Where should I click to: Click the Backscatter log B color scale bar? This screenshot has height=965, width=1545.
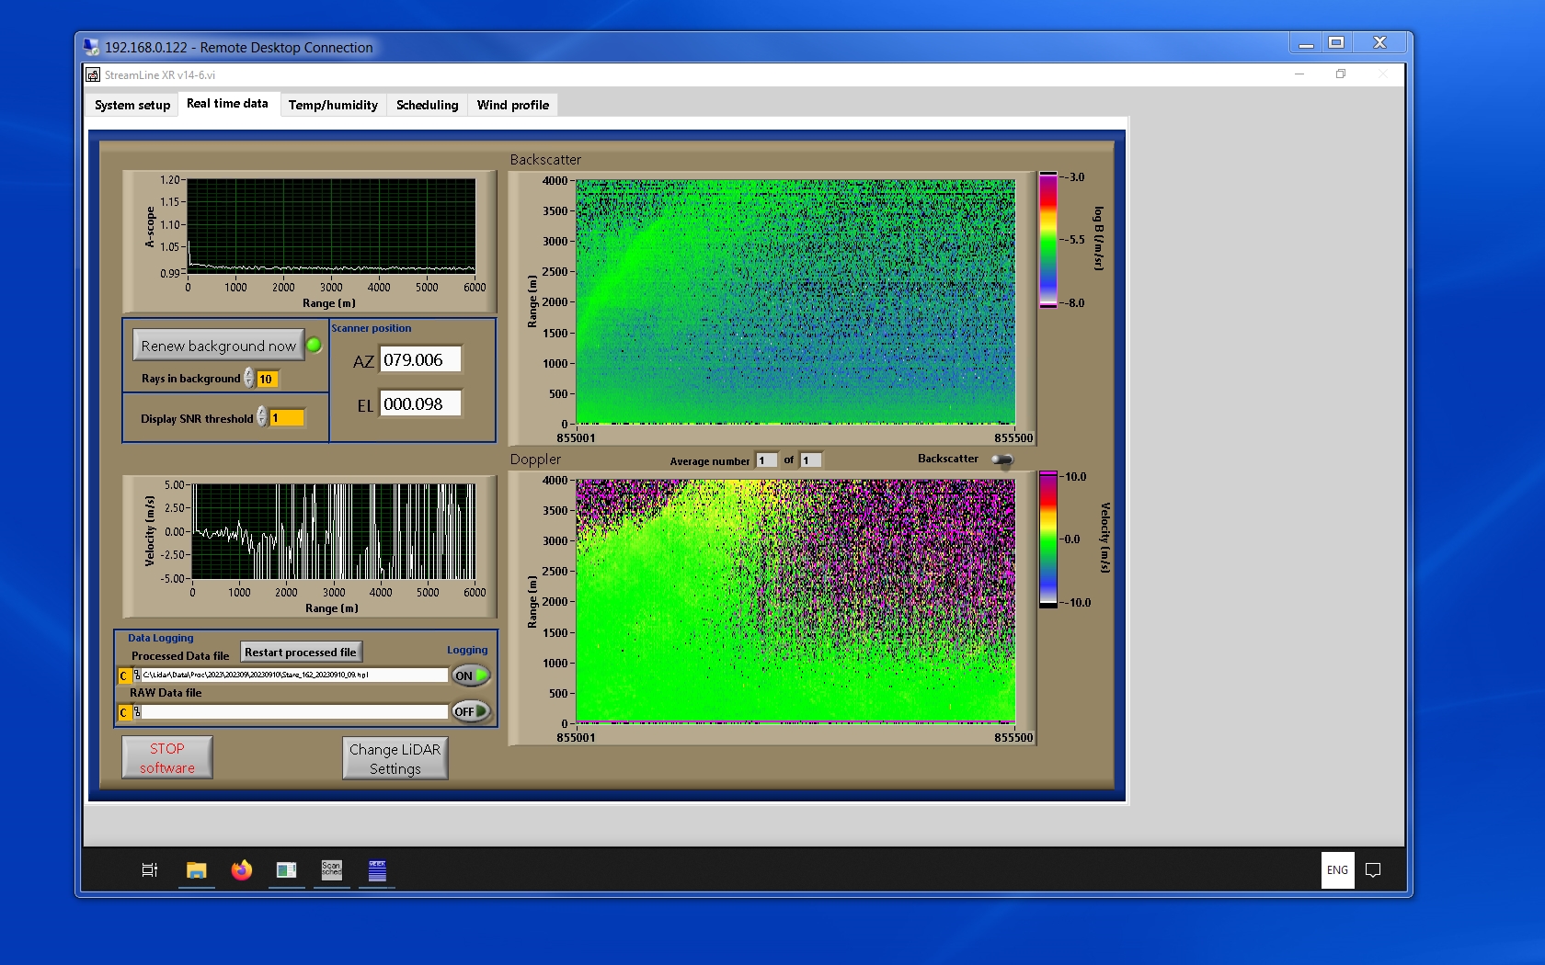(x=1047, y=240)
